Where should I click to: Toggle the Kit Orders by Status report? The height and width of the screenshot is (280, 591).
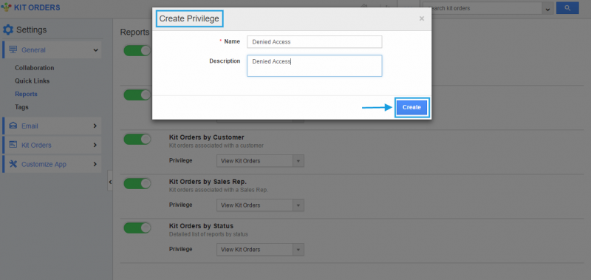point(137,228)
